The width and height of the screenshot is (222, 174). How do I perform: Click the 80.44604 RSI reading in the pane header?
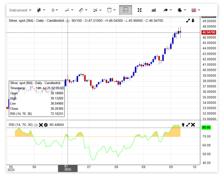pyautogui.click(x=56, y=125)
